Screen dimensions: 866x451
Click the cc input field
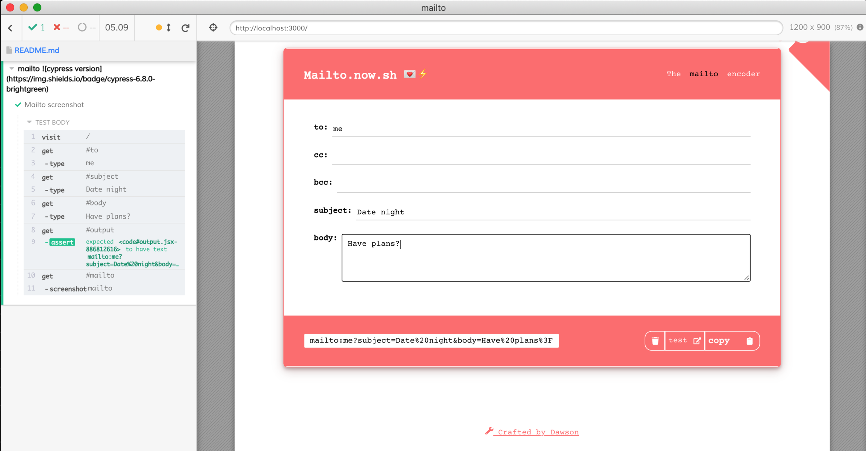[x=540, y=156]
